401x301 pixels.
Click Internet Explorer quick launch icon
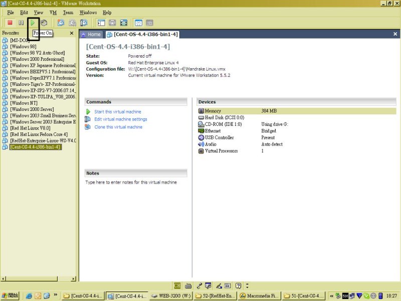29,296
